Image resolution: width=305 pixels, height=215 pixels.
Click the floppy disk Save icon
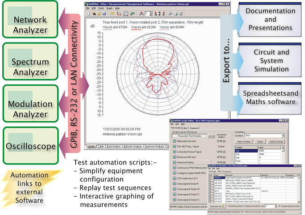point(104,14)
